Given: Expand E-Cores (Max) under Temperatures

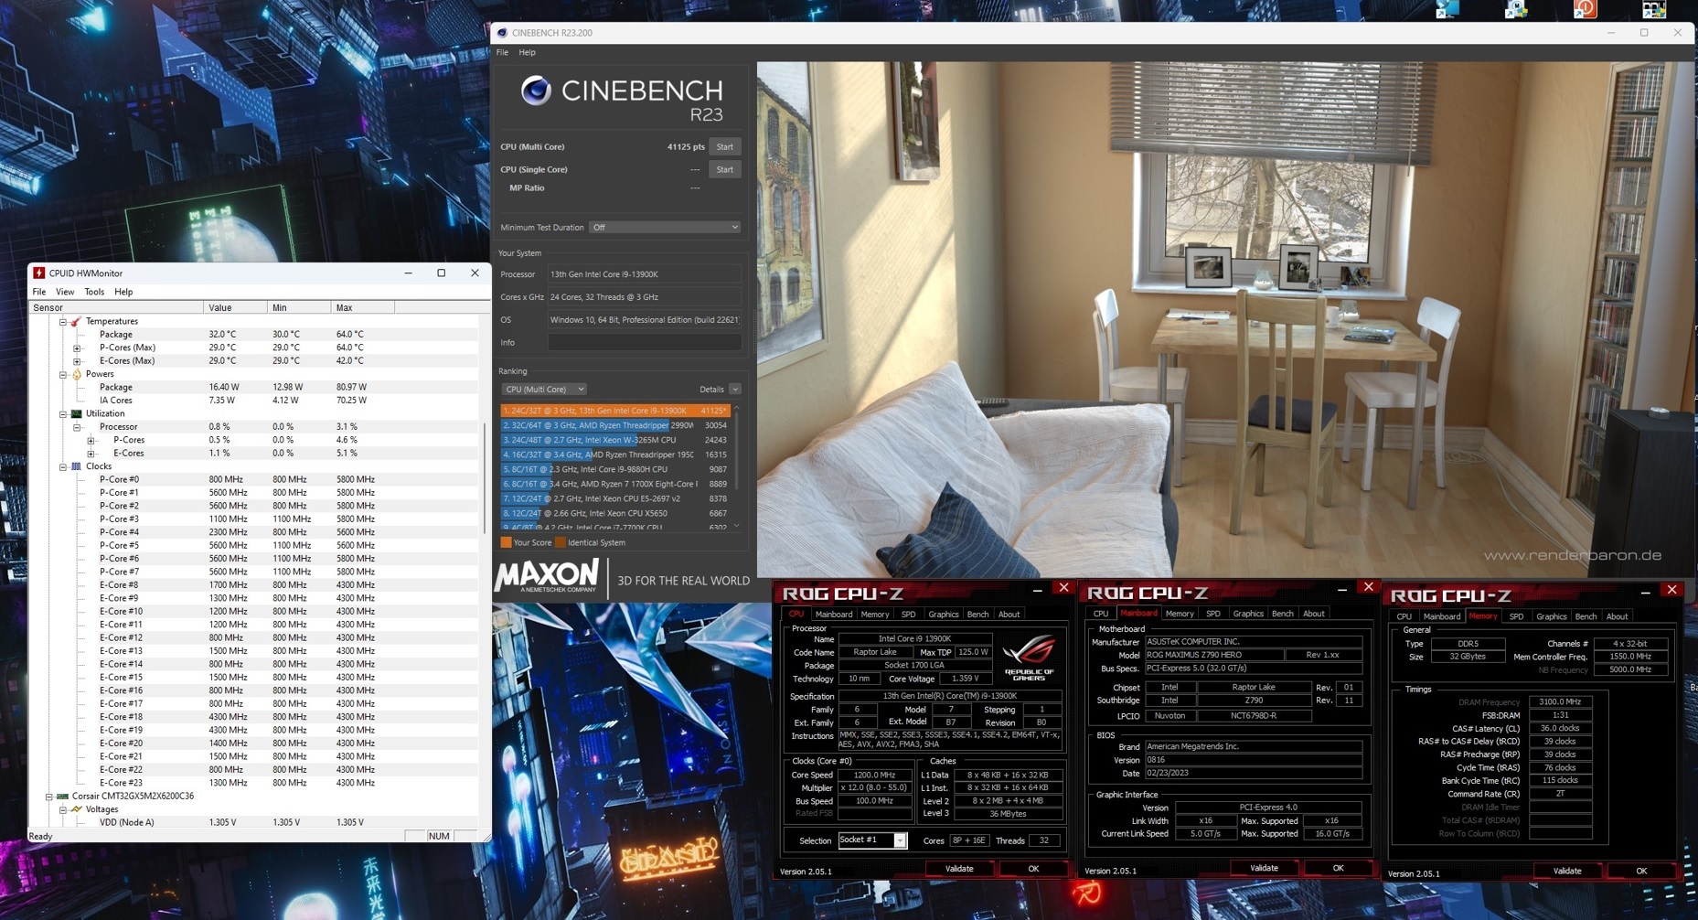Looking at the screenshot, I should (x=77, y=361).
